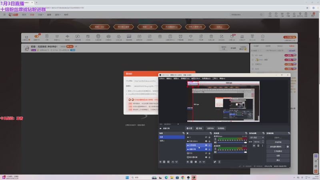320x180 pixels.
Task: Toggle lock on display capture source row
Action: click(x=209, y=157)
